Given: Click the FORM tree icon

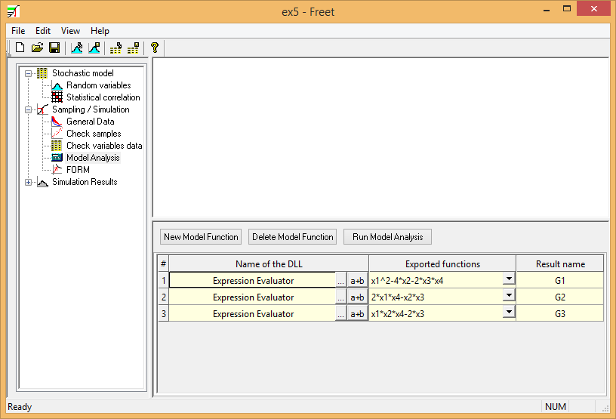Looking at the screenshot, I should click(57, 170).
